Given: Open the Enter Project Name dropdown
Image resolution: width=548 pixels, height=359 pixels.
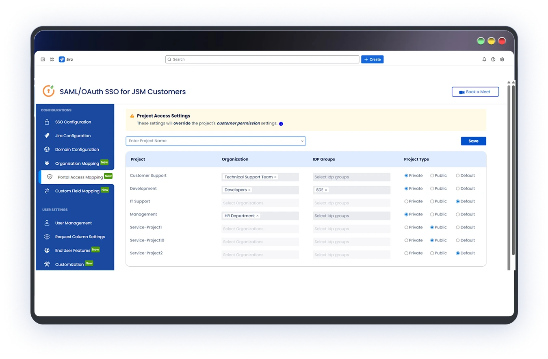Looking at the screenshot, I should tap(216, 141).
